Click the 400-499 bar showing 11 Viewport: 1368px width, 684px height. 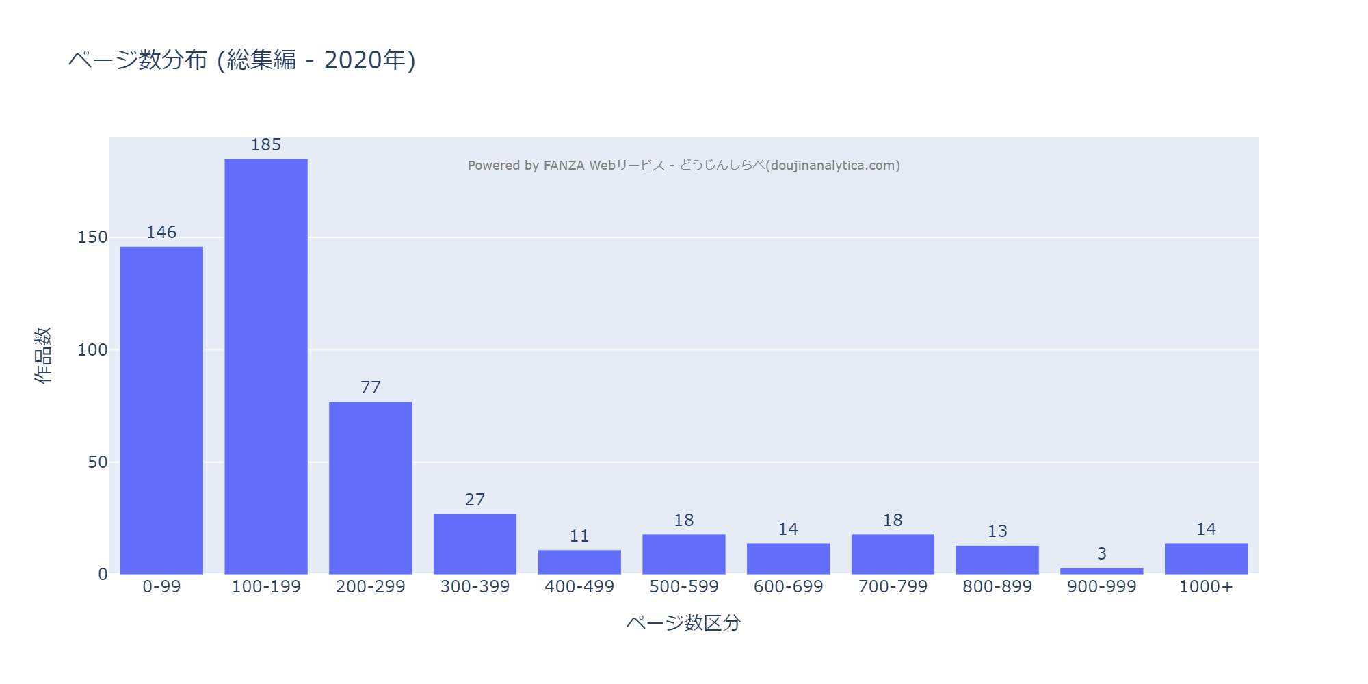(x=579, y=562)
